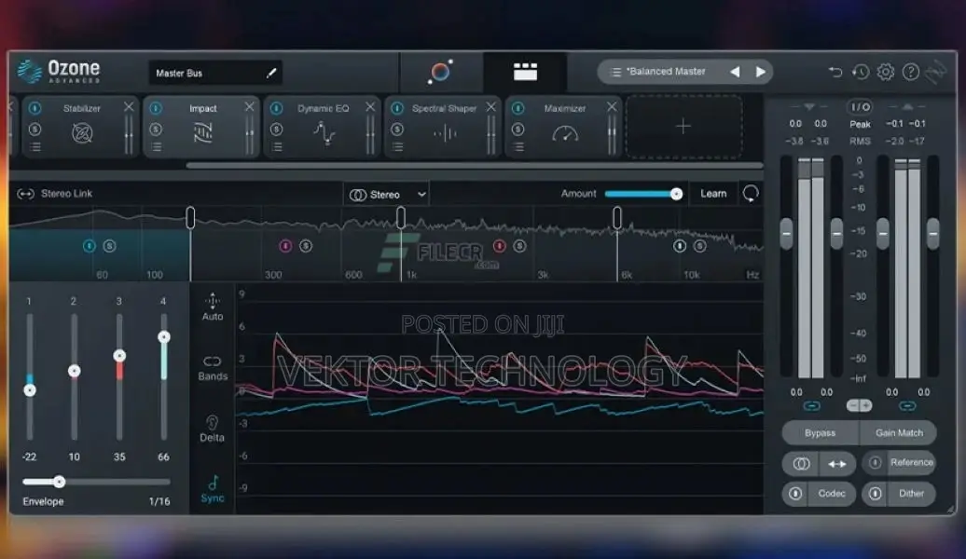Click the Learn button

click(x=713, y=193)
